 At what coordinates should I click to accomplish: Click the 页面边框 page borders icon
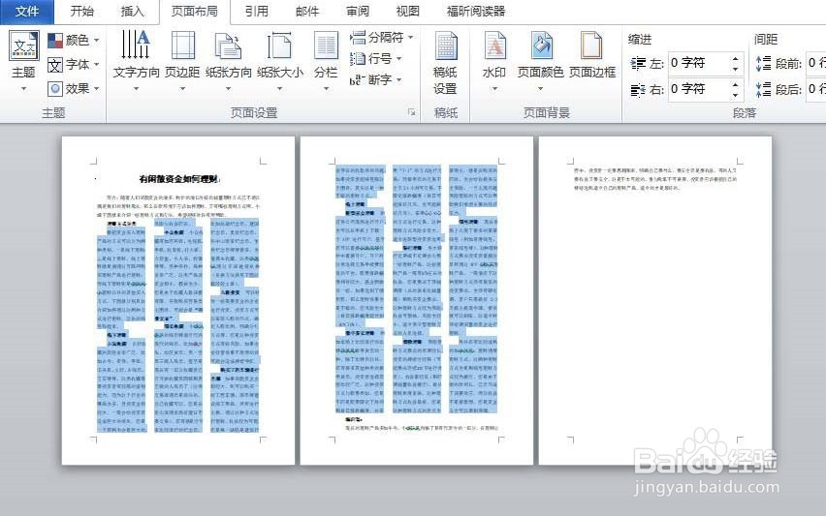pyautogui.click(x=591, y=46)
